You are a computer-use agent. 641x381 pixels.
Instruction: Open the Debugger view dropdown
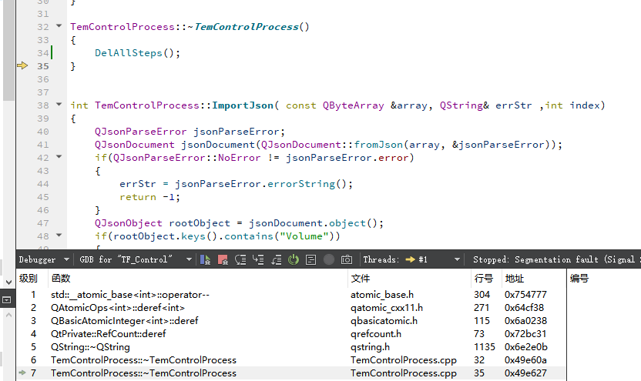click(x=44, y=259)
